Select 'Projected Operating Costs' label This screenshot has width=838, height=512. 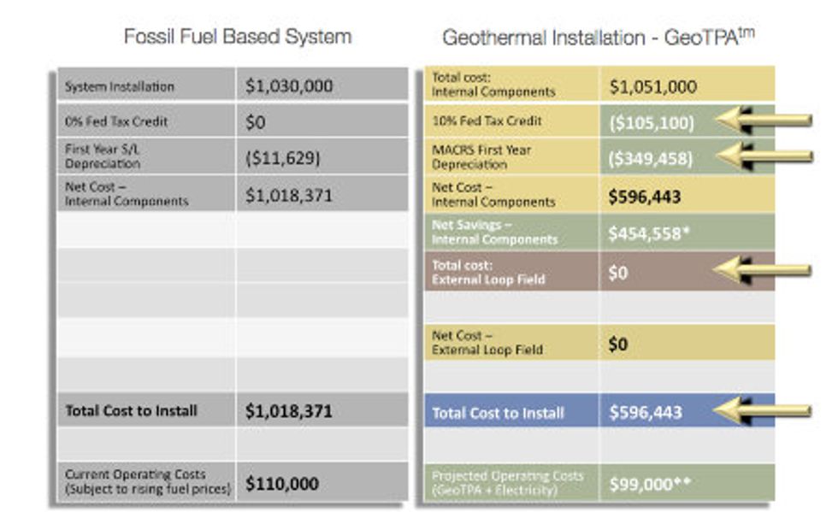click(x=508, y=483)
